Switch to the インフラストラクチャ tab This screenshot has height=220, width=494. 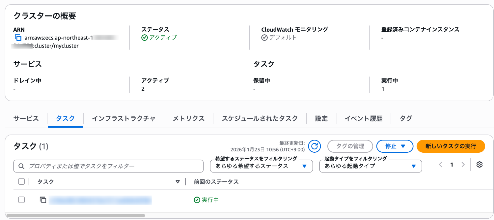coord(123,118)
